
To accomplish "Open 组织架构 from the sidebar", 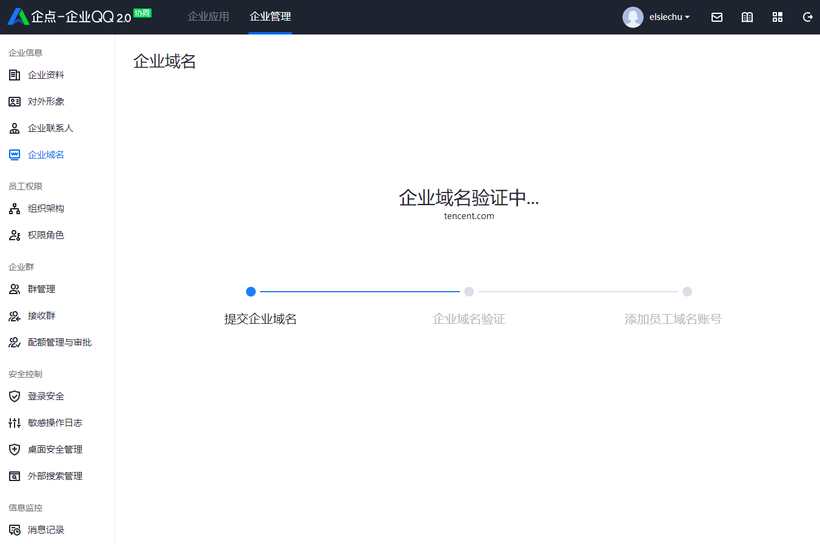I will pos(45,208).
